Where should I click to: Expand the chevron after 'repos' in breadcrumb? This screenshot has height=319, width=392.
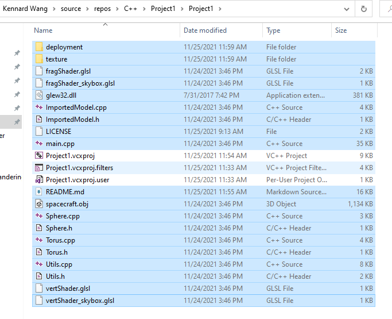[x=118, y=9]
